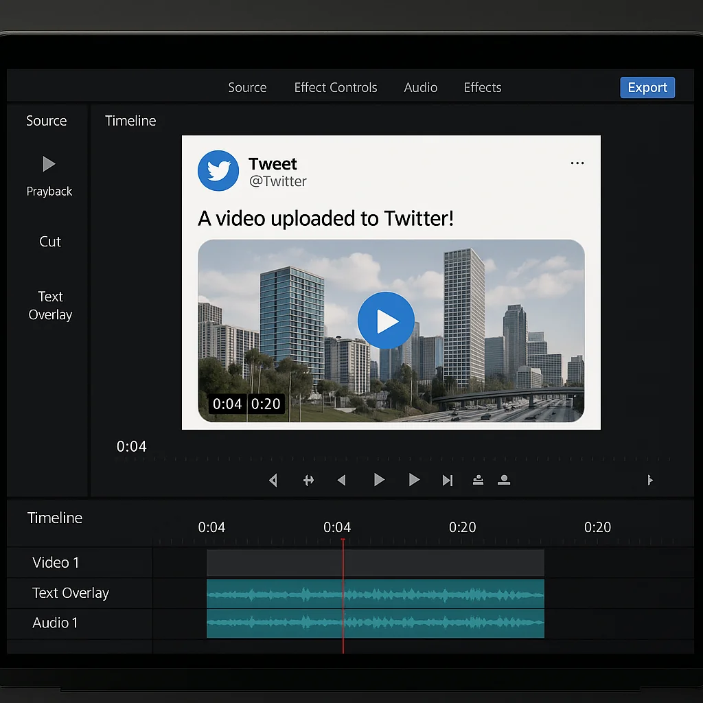The image size is (703, 703).
Task: Click the 0:04 elapsed time on video
Action: pyautogui.click(x=227, y=404)
